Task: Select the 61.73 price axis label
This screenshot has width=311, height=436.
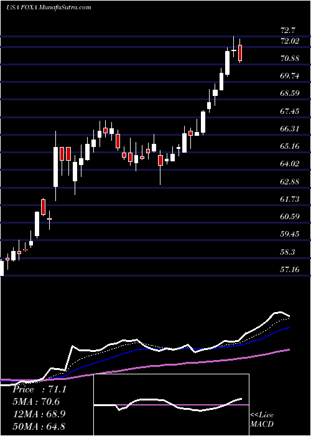Action: 290,199
